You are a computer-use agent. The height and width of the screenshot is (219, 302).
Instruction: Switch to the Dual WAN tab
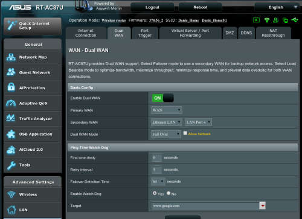click(x=119, y=33)
